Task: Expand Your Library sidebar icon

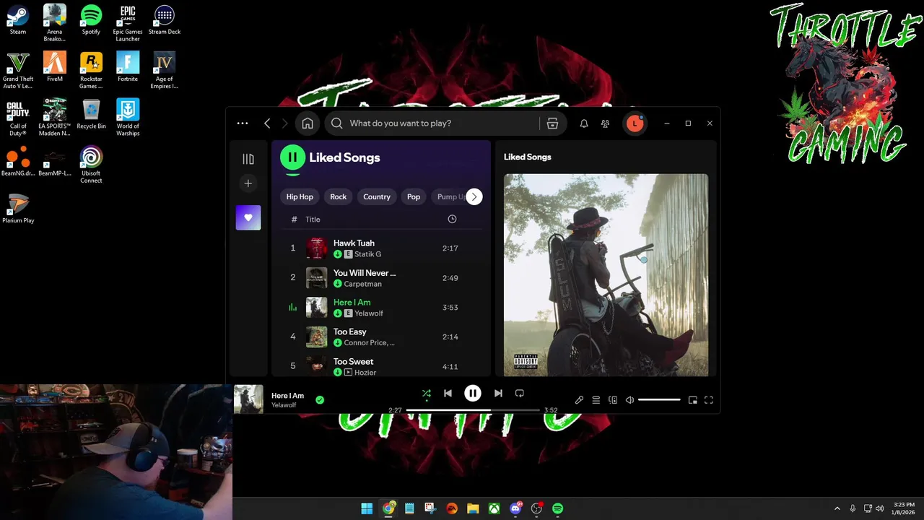Action: (x=248, y=159)
